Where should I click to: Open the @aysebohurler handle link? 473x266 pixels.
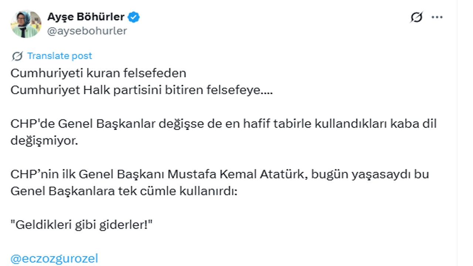pyautogui.click(x=87, y=31)
